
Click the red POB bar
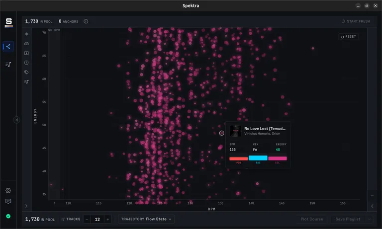239,158
